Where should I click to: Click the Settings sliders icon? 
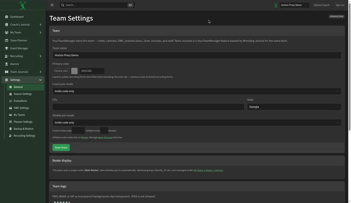(7, 80)
